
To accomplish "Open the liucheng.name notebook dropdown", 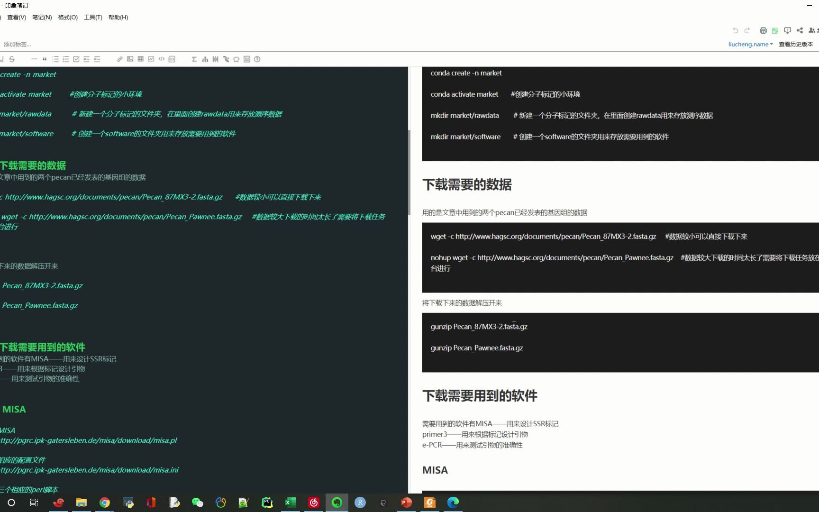I will tap(750, 44).
